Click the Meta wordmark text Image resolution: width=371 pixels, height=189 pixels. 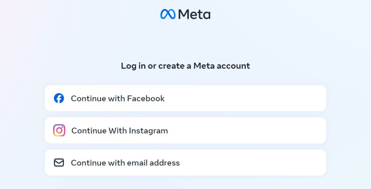click(195, 14)
